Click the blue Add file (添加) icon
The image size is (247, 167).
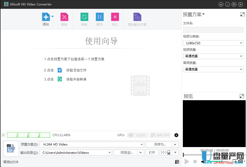point(46,17)
